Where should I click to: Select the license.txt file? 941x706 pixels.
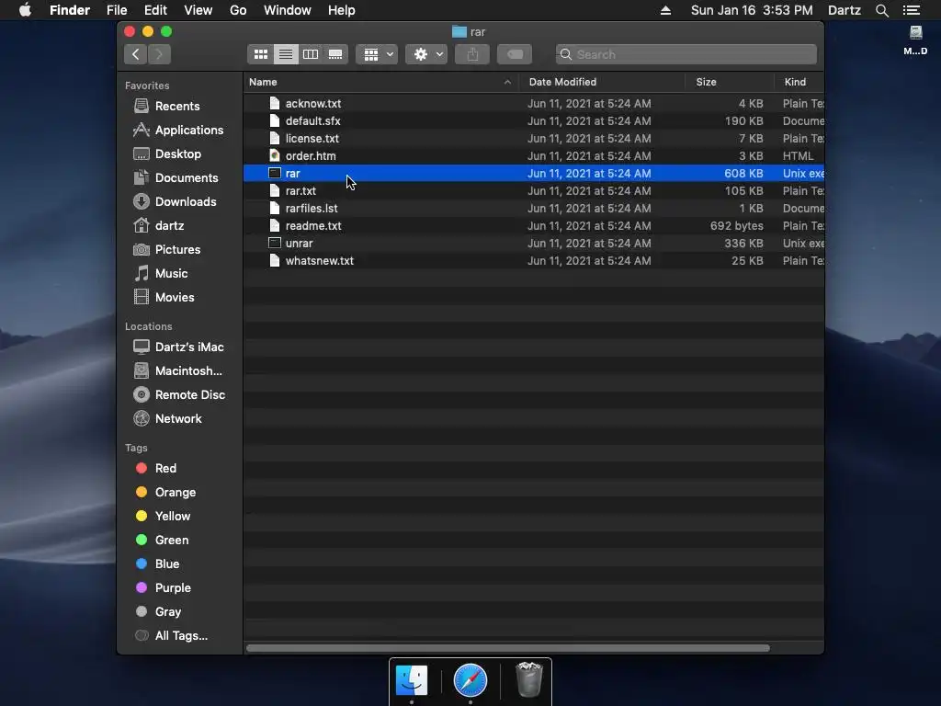(534, 139)
